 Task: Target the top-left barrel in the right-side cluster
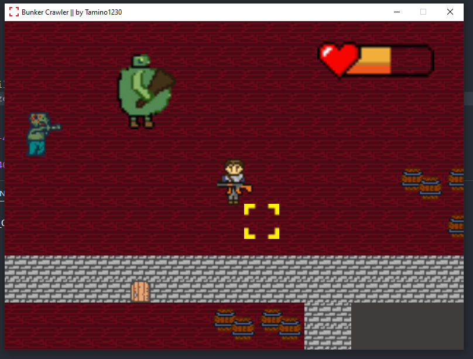[x=412, y=179]
